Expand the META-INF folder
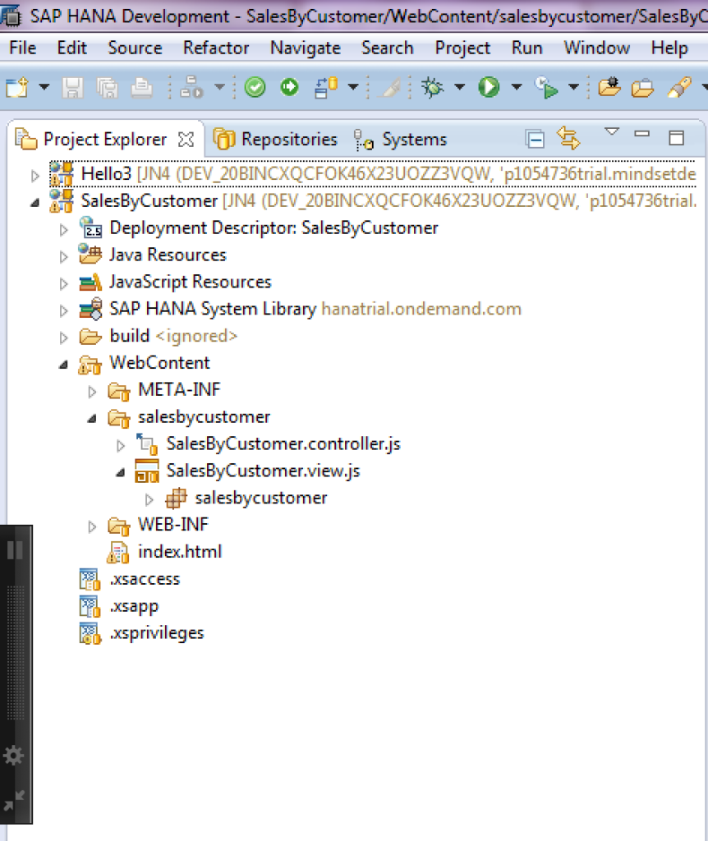 pos(92,392)
